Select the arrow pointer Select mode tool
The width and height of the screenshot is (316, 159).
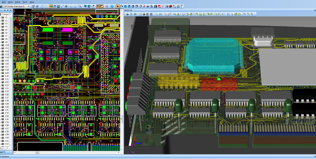118,6
